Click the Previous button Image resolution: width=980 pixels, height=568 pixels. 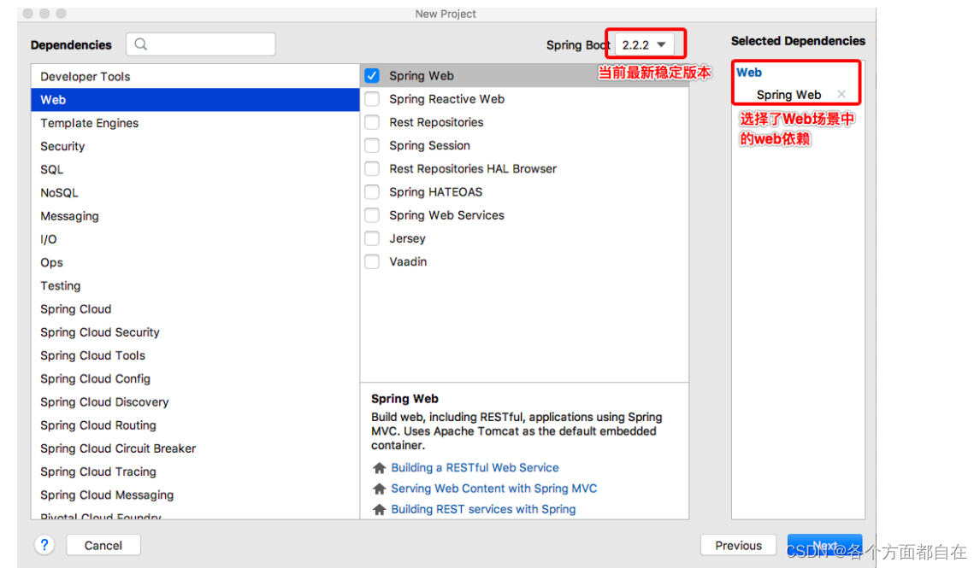pyautogui.click(x=738, y=545)
